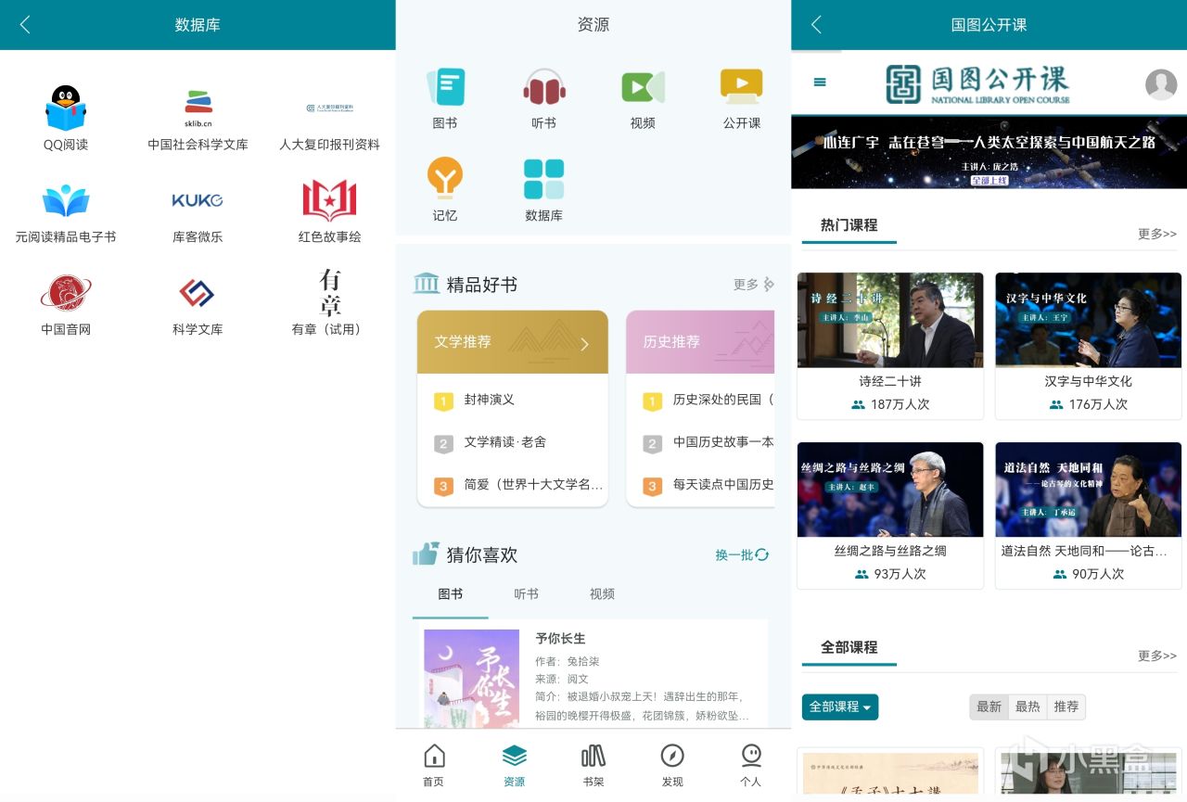Tap 更多>> beside 全部课程

click(1157, 656)
